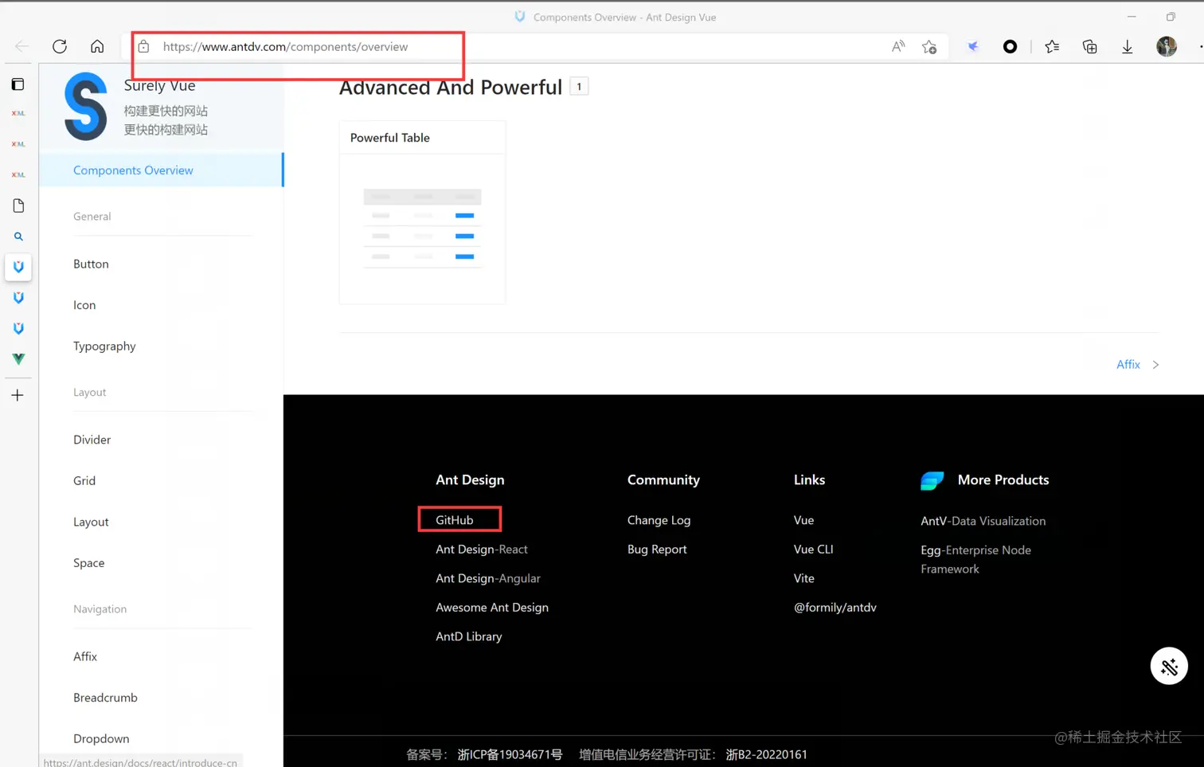Switch to the blank document vertical tab
This screenshot has width=1204, height=767.
[x=18, y=205]
